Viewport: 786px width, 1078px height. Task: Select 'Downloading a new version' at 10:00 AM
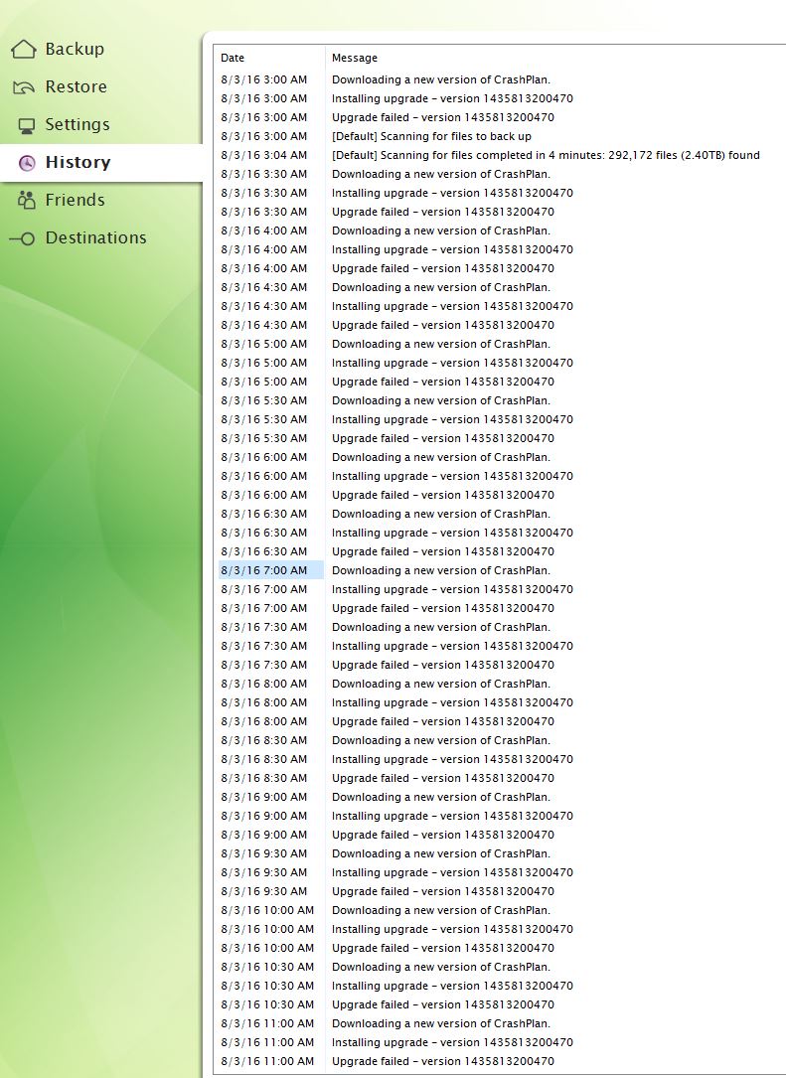tap(441, 910)
